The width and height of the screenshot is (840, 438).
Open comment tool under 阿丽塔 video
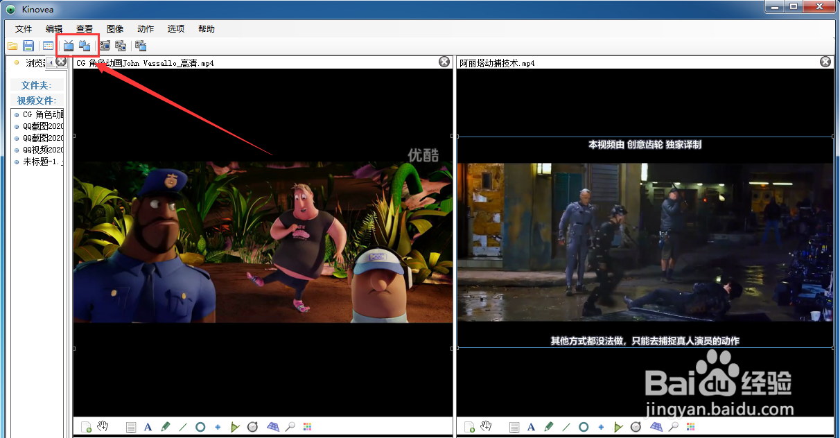click(514, 427)
